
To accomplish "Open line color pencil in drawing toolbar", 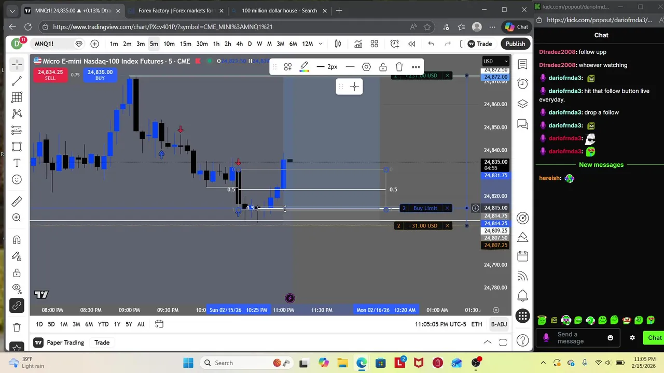I will (x=304, y=67).
